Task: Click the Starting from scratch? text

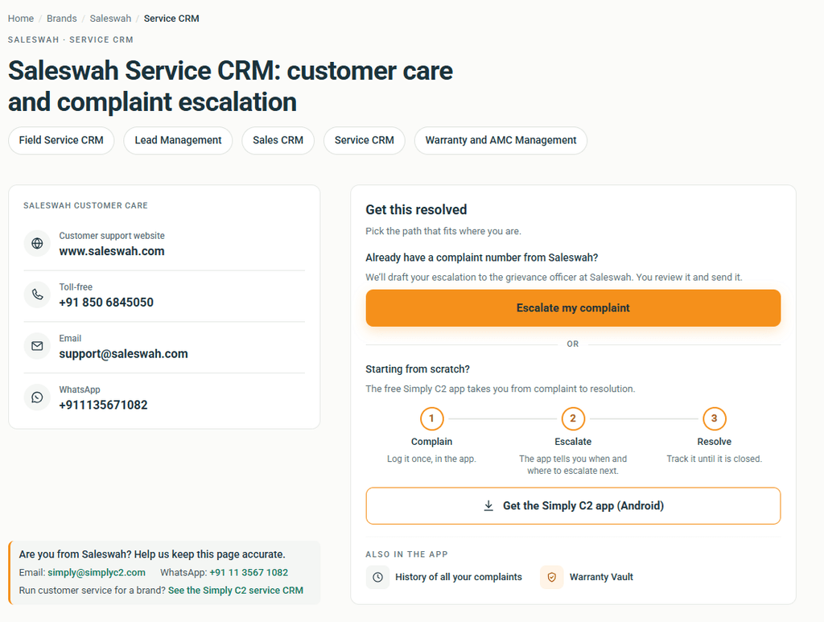Action: (418, 369)
